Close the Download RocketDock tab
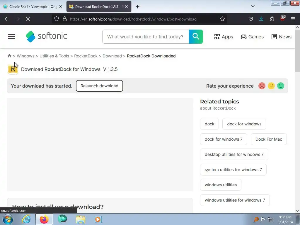The width and height of the screenshot is (300, 225). coord(127,6)
